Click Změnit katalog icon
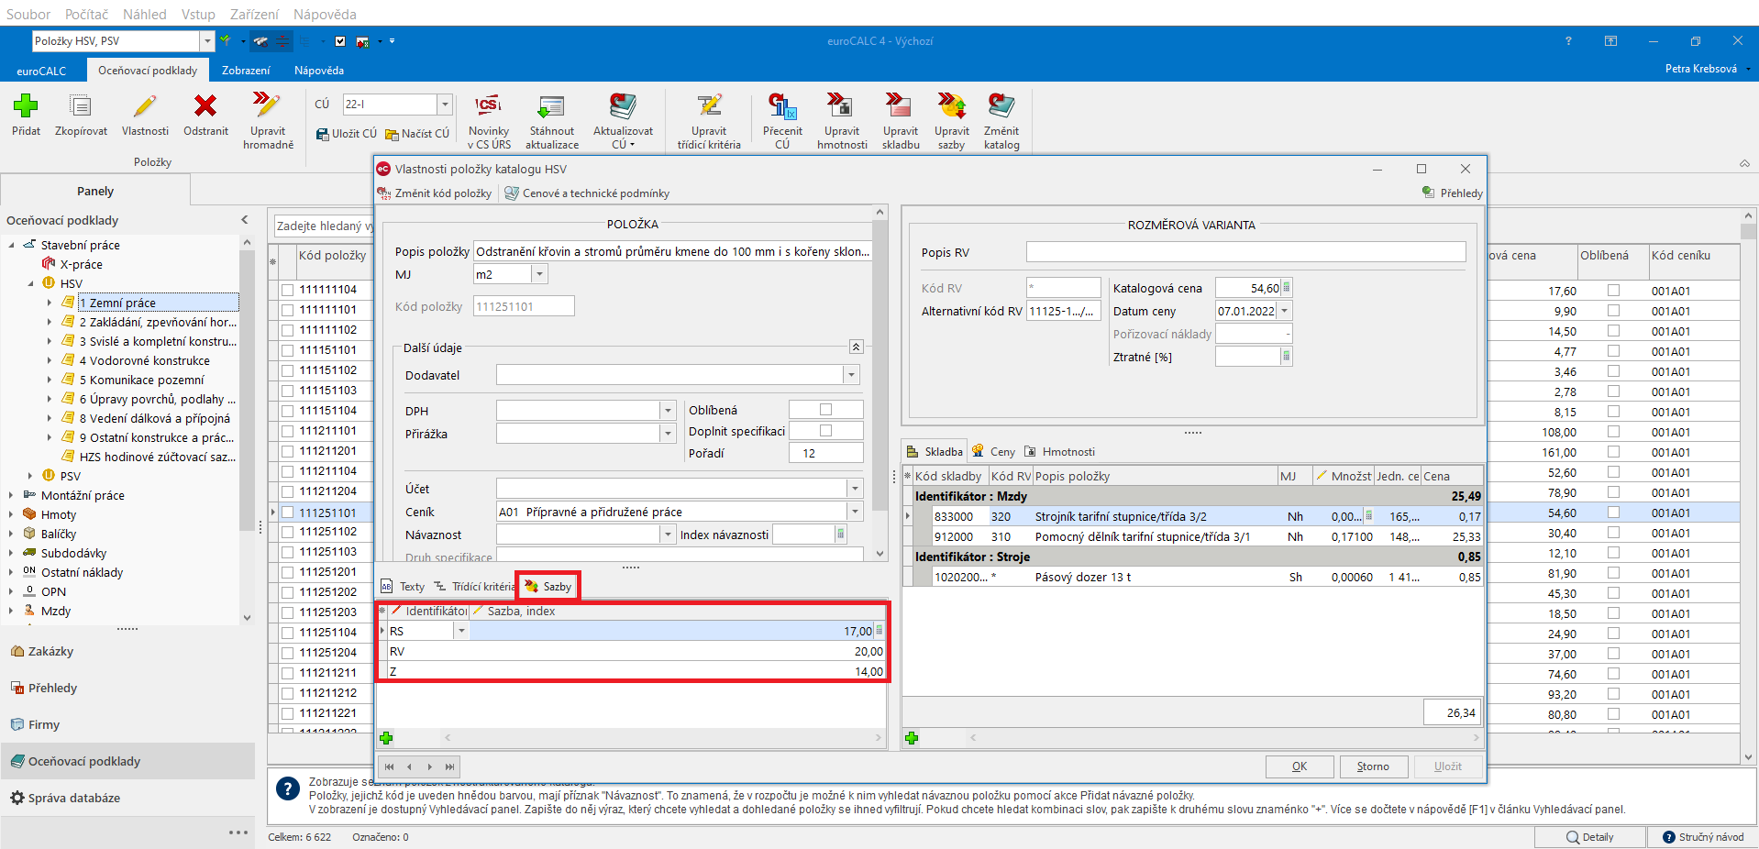This screenshot has width=1759, height=849. point(1001,106)
